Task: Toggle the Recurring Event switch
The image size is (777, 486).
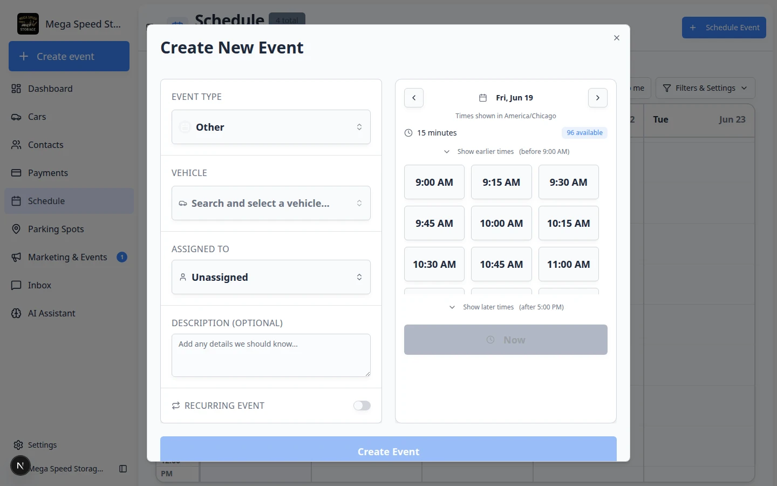Action: click(362, 406)
